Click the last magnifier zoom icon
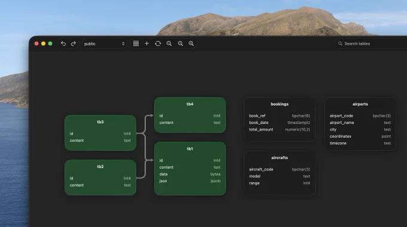This screenshot has height=227, width=407. pos(191,44)
